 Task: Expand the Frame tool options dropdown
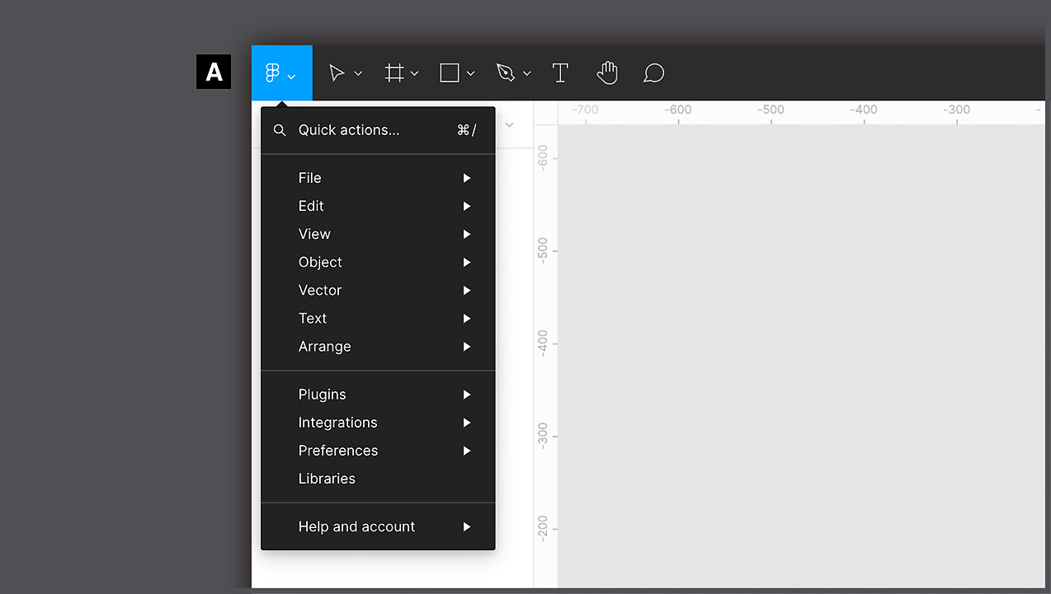pos(415,72)
